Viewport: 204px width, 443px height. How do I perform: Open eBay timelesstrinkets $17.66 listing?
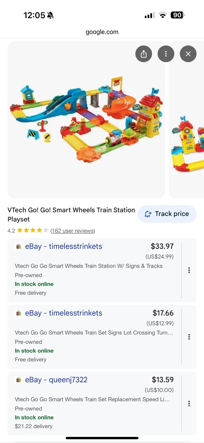pos(63,313)
